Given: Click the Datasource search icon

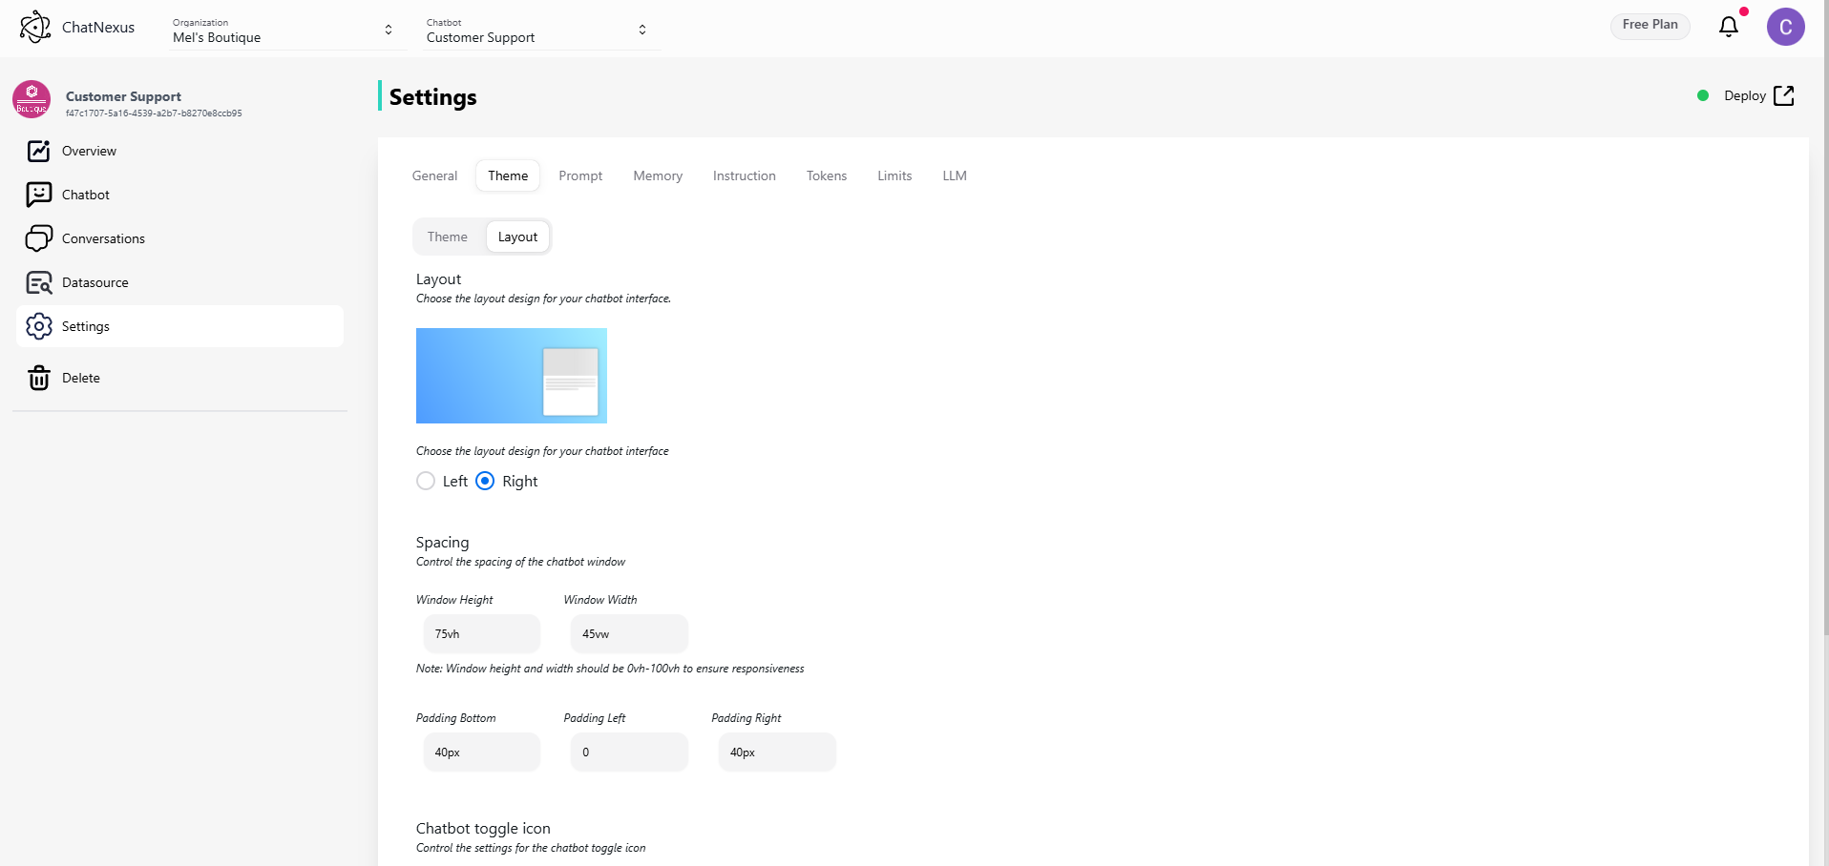Looking at the screenshot, I should tap(38, 282).
